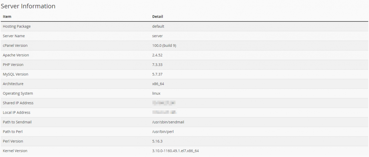Click the 'Detail' column header
The height and width of the screenshot is (157, 369).
click(x=158, y=17)
